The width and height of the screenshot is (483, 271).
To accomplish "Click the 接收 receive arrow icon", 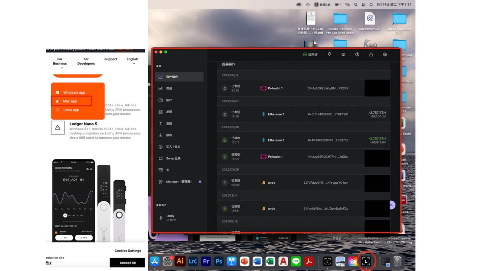I will coord(161,135).
